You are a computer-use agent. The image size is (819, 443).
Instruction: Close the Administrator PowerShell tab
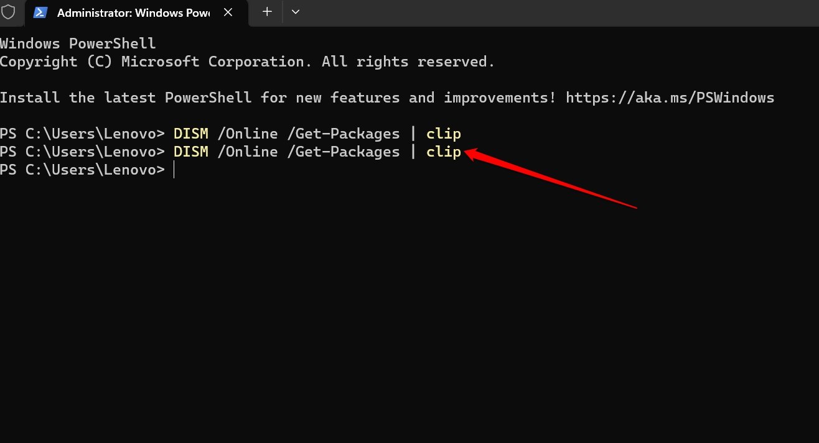click(228, 12)
